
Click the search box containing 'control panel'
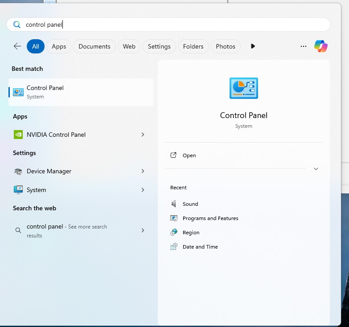[168, 25]
